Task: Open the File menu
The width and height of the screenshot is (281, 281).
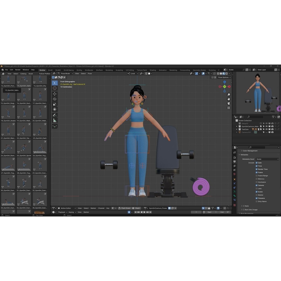Action: tap(7, 70)
